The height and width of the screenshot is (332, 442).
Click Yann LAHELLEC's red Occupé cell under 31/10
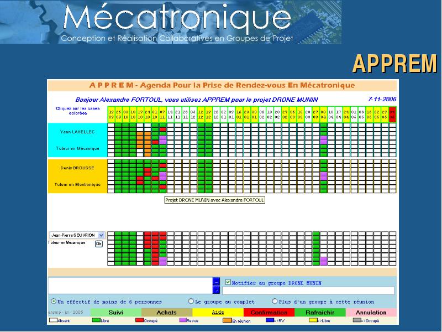coord(155,142)
